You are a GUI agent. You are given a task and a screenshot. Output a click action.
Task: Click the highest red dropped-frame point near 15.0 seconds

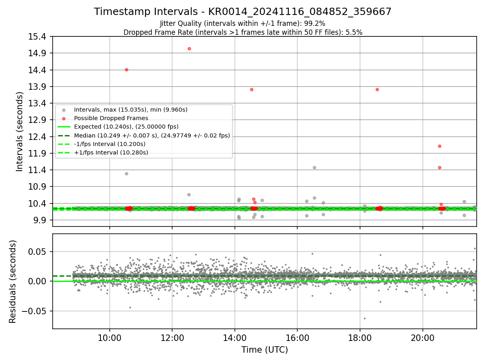[x=189, y=49]
